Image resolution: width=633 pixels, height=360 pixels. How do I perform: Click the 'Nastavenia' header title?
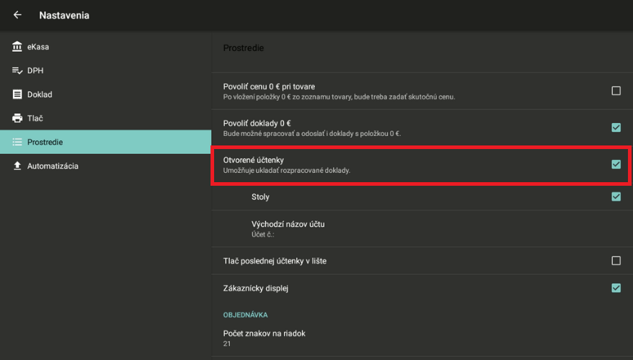[x=64, y=15]
